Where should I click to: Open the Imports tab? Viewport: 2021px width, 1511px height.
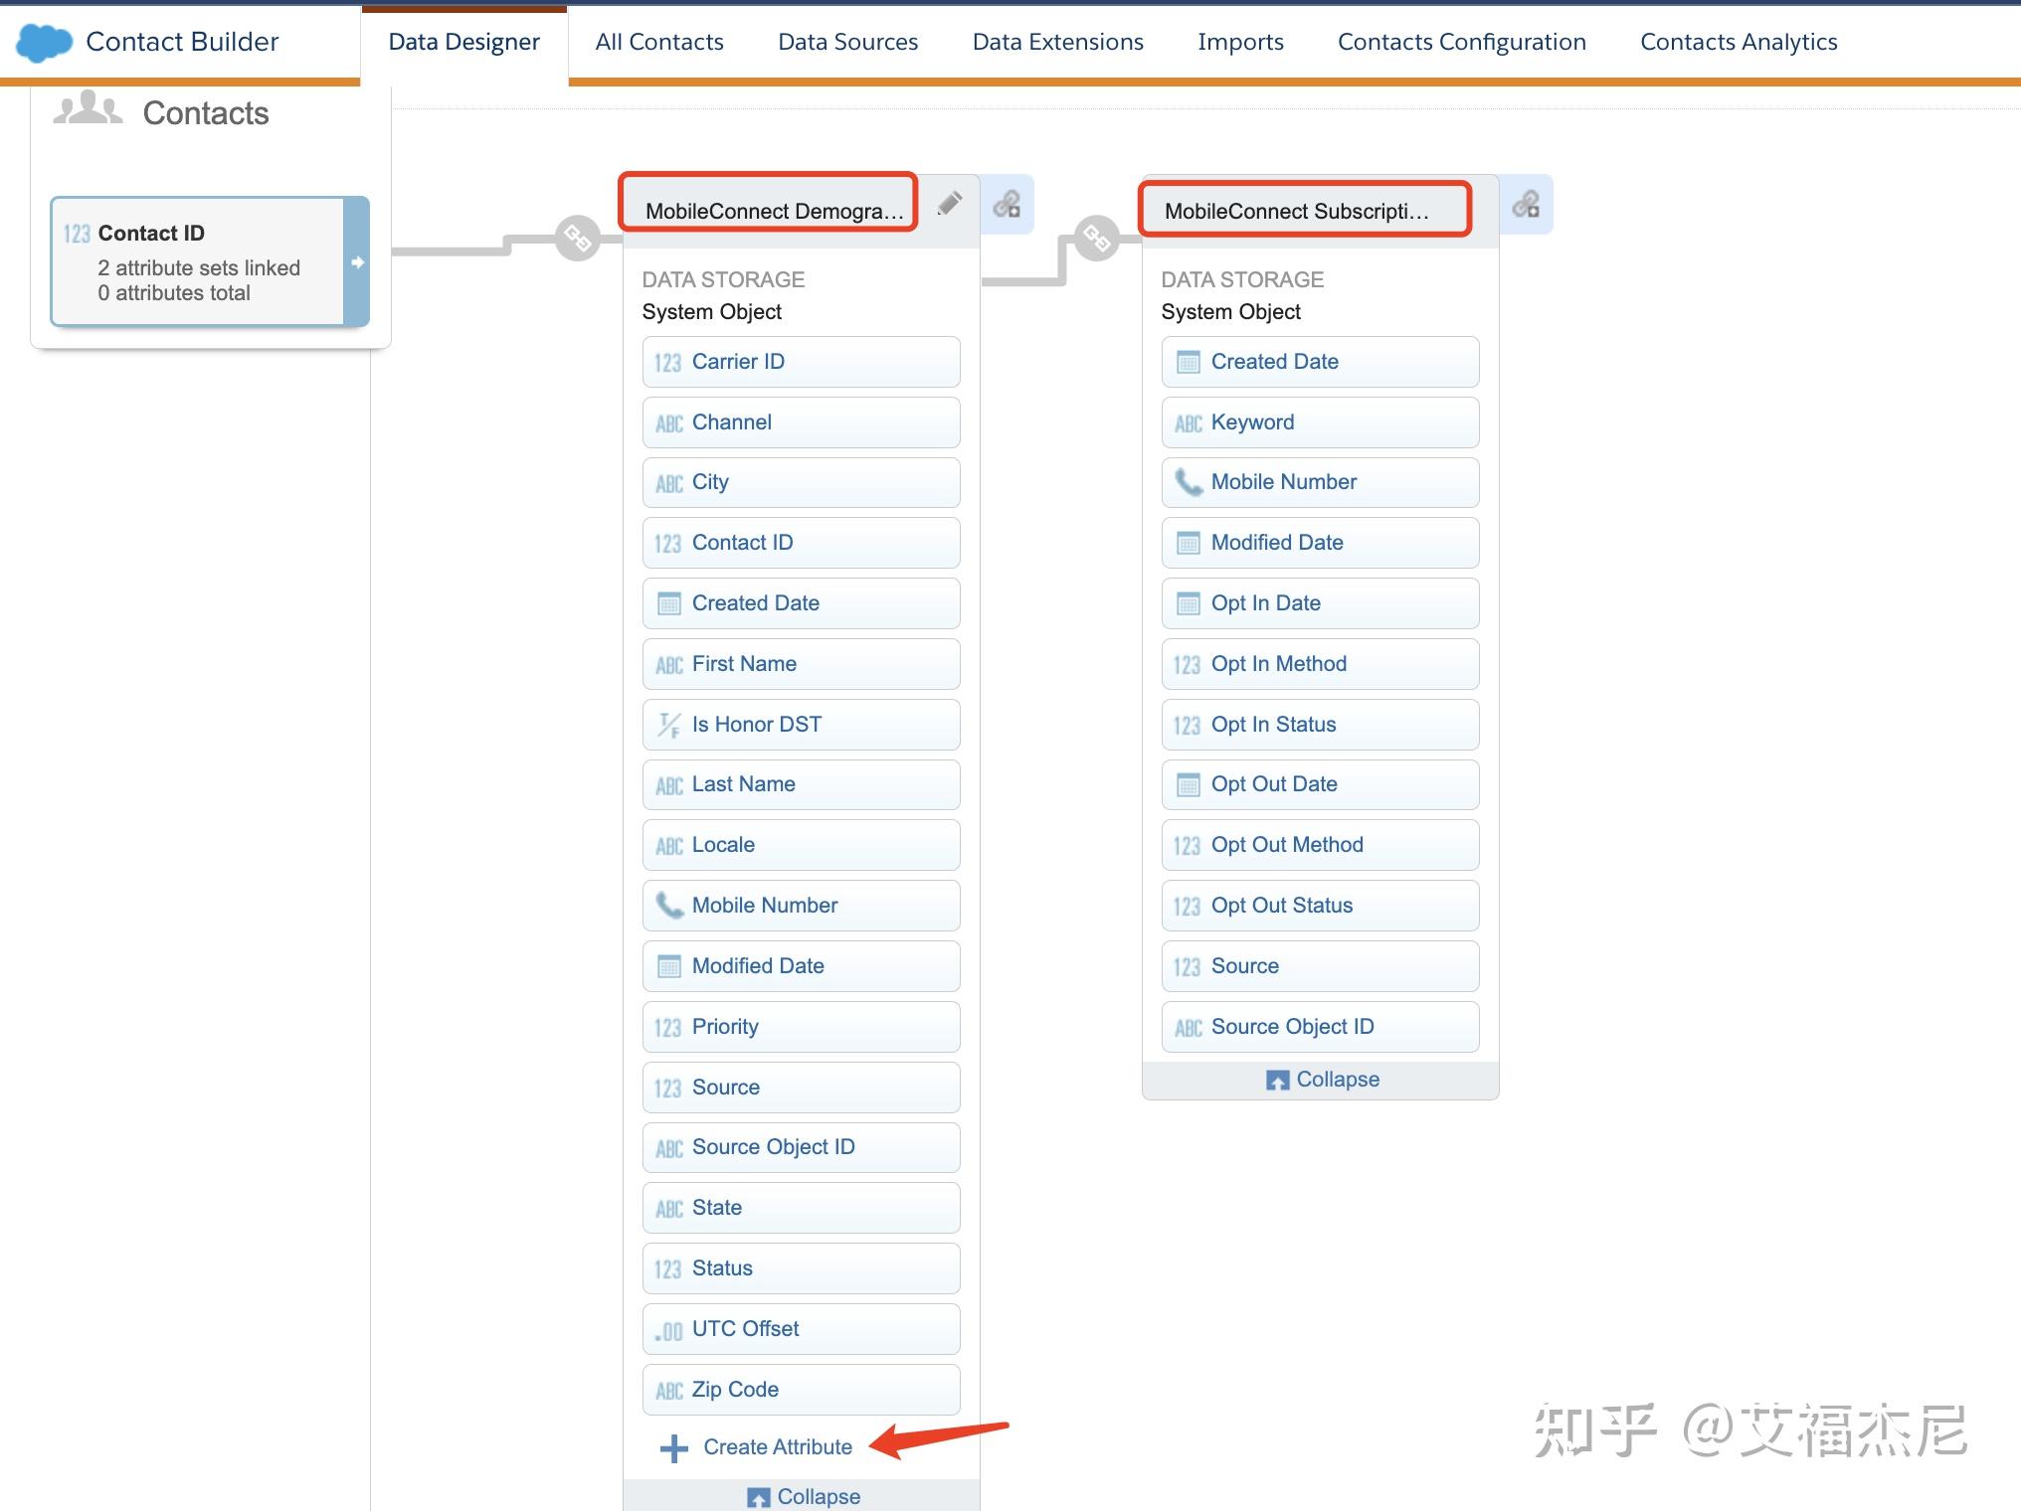[x=1241, y=42]
